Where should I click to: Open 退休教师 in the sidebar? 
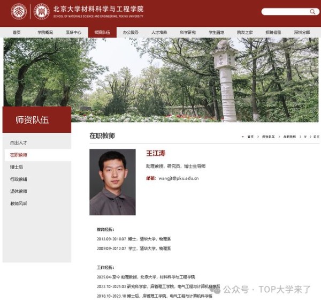tap(19, 191)
